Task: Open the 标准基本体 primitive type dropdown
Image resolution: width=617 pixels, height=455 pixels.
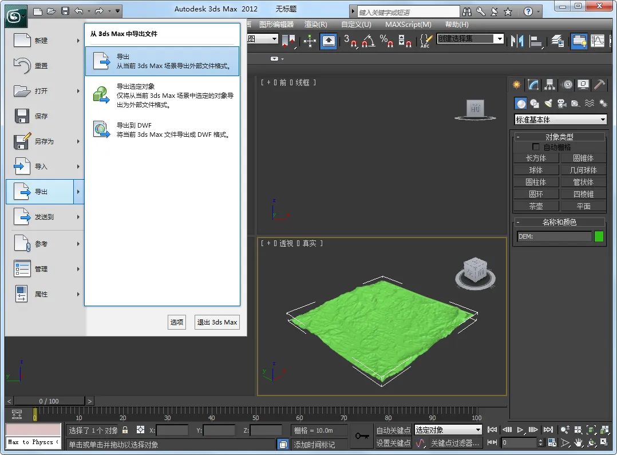Action: (561, 120)
